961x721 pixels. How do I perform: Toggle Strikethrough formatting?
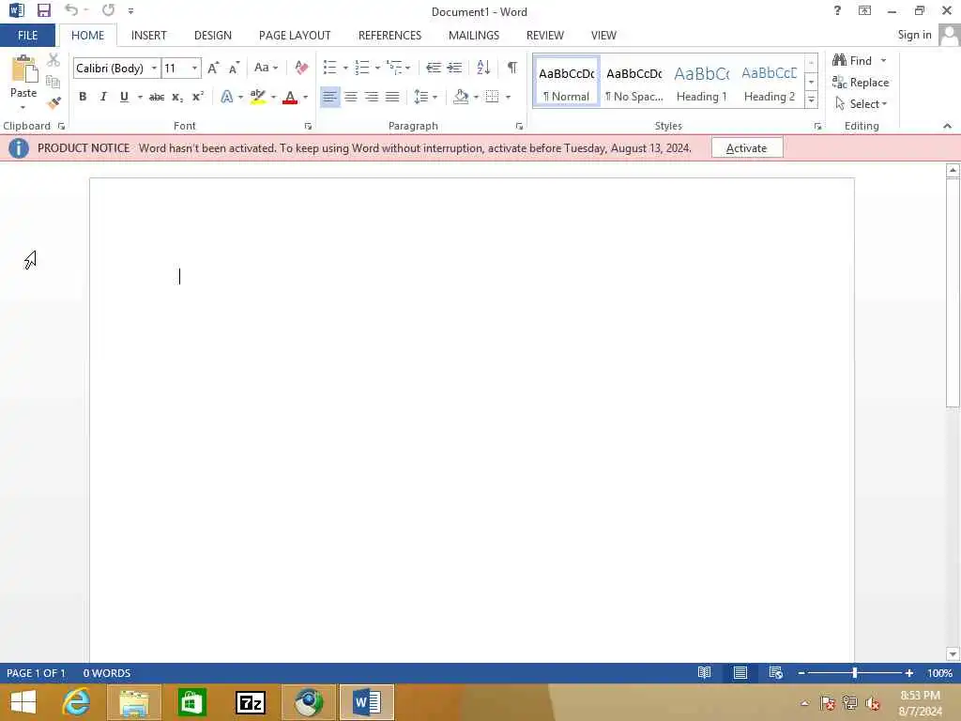(x=157, y=97)
